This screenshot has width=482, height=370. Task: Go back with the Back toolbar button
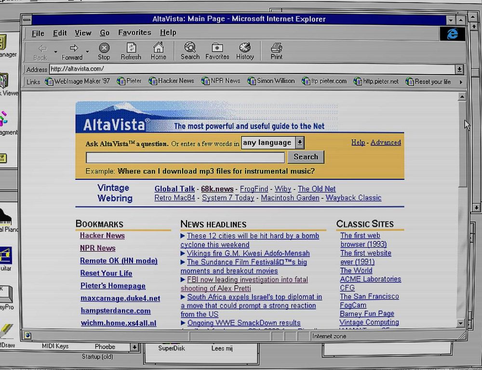41,52
